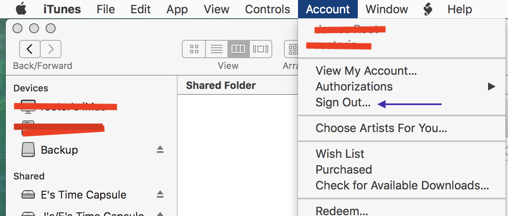Eject E's Time Capsule
Screen dimensions: 508x216
pos(160,194)
